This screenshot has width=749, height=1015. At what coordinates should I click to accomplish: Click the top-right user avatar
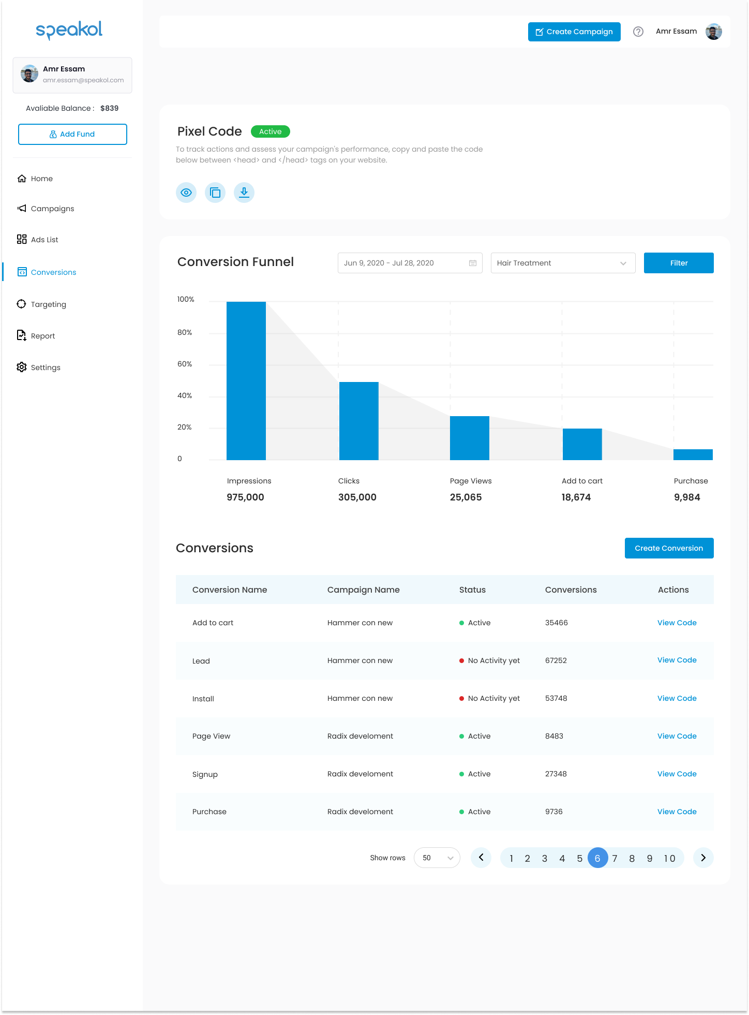pos(714,32)
